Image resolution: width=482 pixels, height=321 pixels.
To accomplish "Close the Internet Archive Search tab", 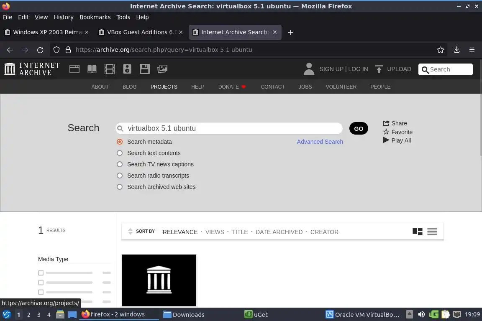I will click(x=275, y=32).
